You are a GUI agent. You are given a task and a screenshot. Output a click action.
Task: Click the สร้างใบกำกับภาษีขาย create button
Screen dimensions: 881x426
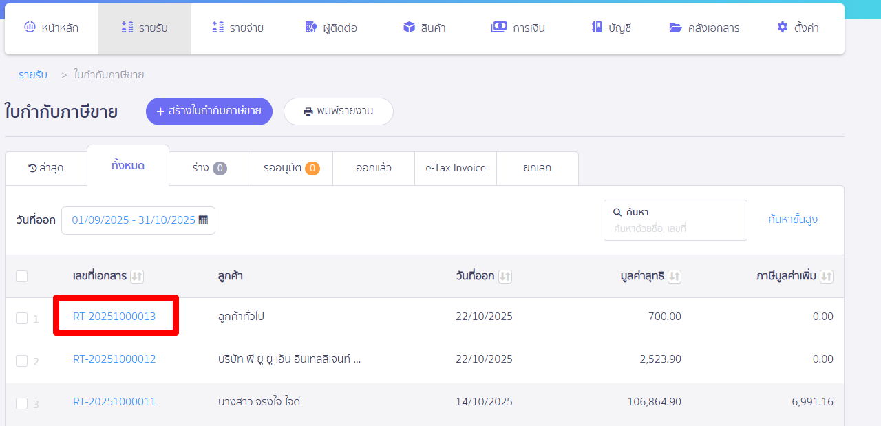pos(209,111)
